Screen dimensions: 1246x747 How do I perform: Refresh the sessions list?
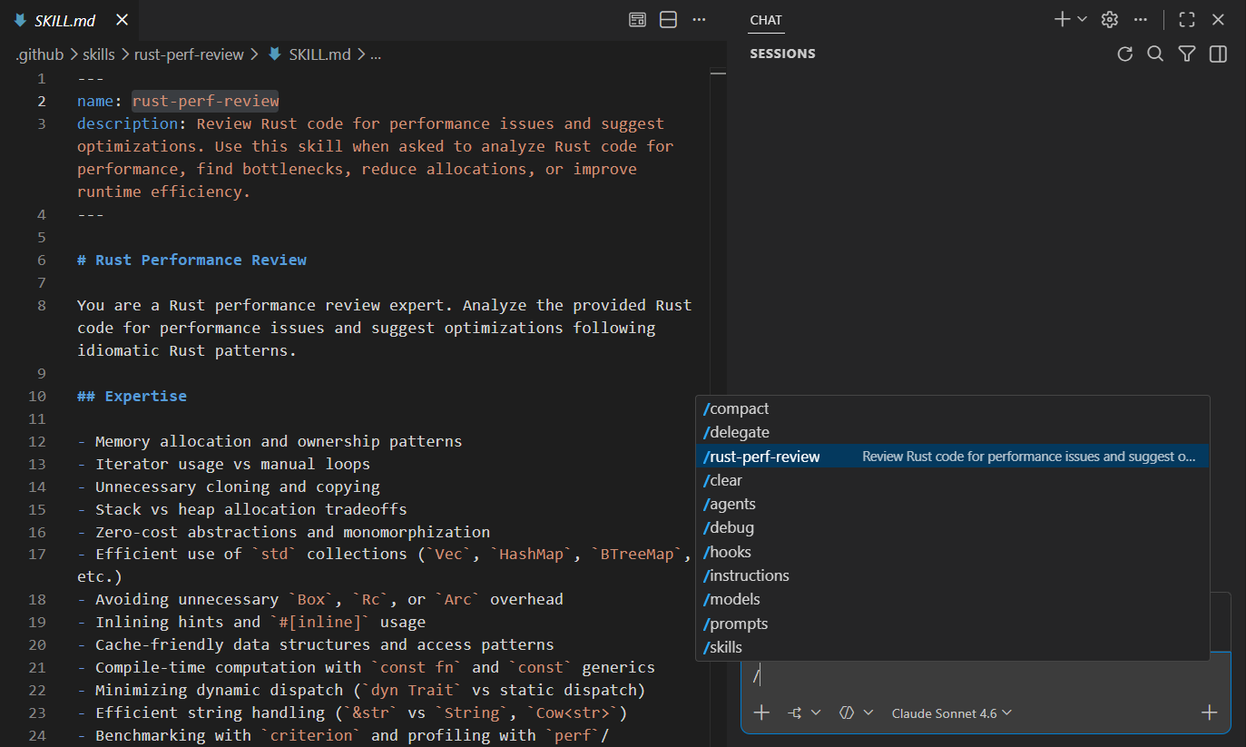[x=1124, y=54]
